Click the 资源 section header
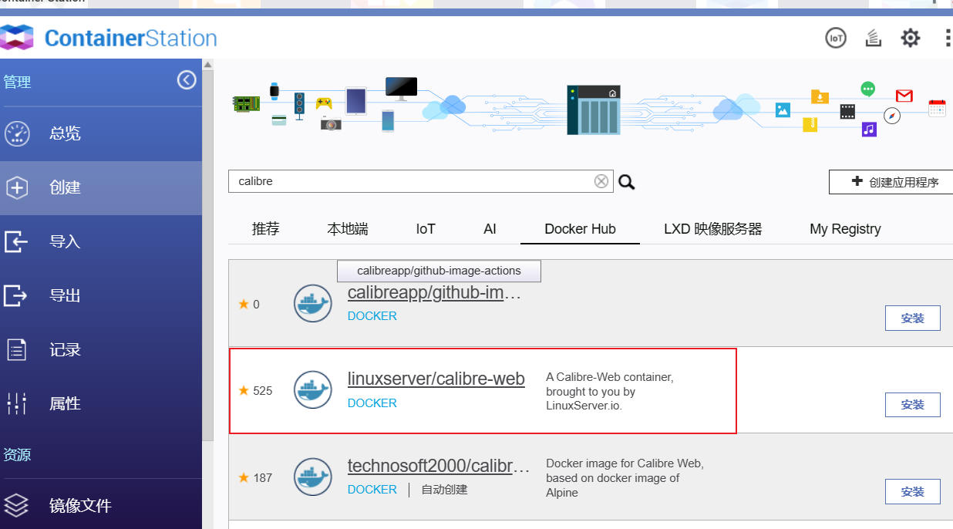The width and height of the screenshot is (953, 529). (18, 454)
